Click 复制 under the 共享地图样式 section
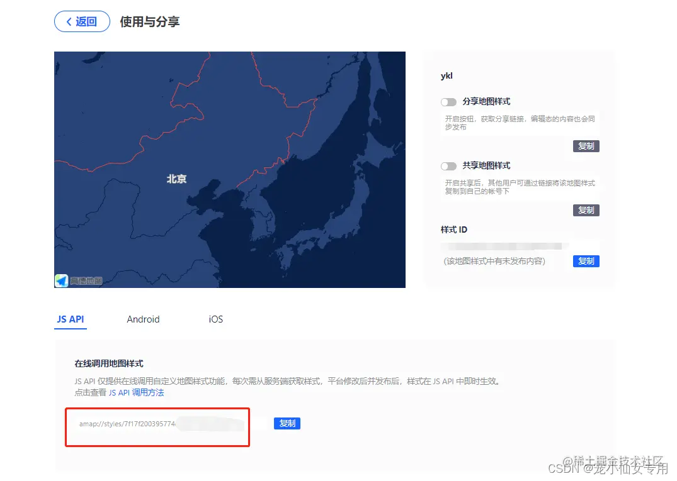 (586, 210)
